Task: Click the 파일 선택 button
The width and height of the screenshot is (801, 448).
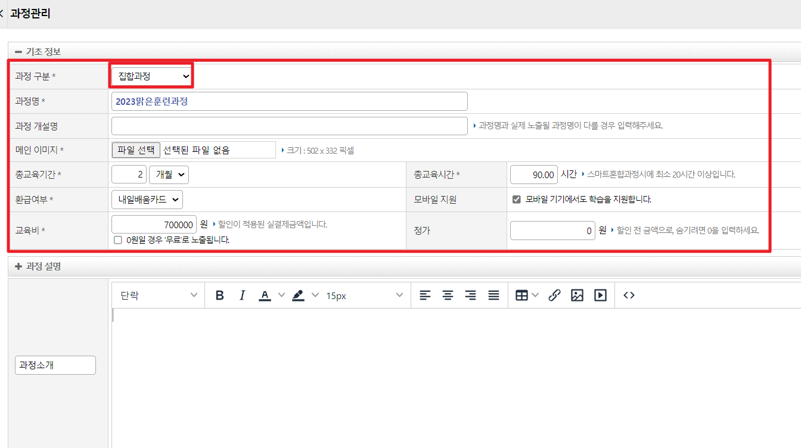Action: (x=136, y=150)
